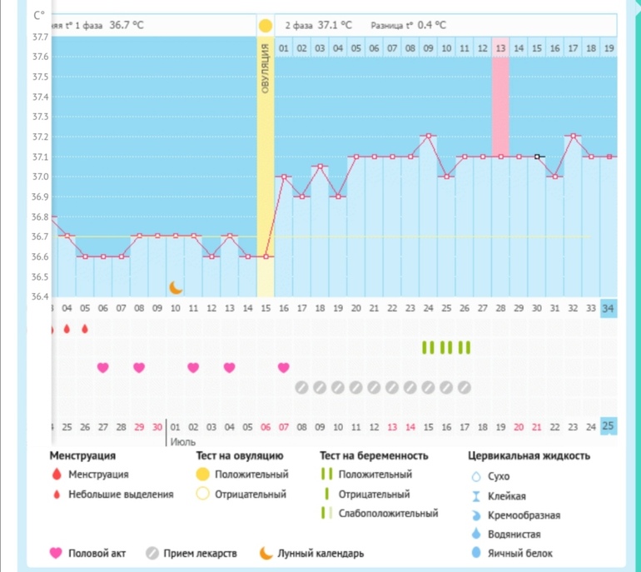
Task: Select the highlighted cycle day 34 cell
Action: click(x=609, y=308)
